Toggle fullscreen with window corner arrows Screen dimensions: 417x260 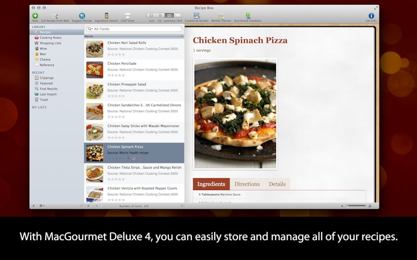click(x=376, y=8)
